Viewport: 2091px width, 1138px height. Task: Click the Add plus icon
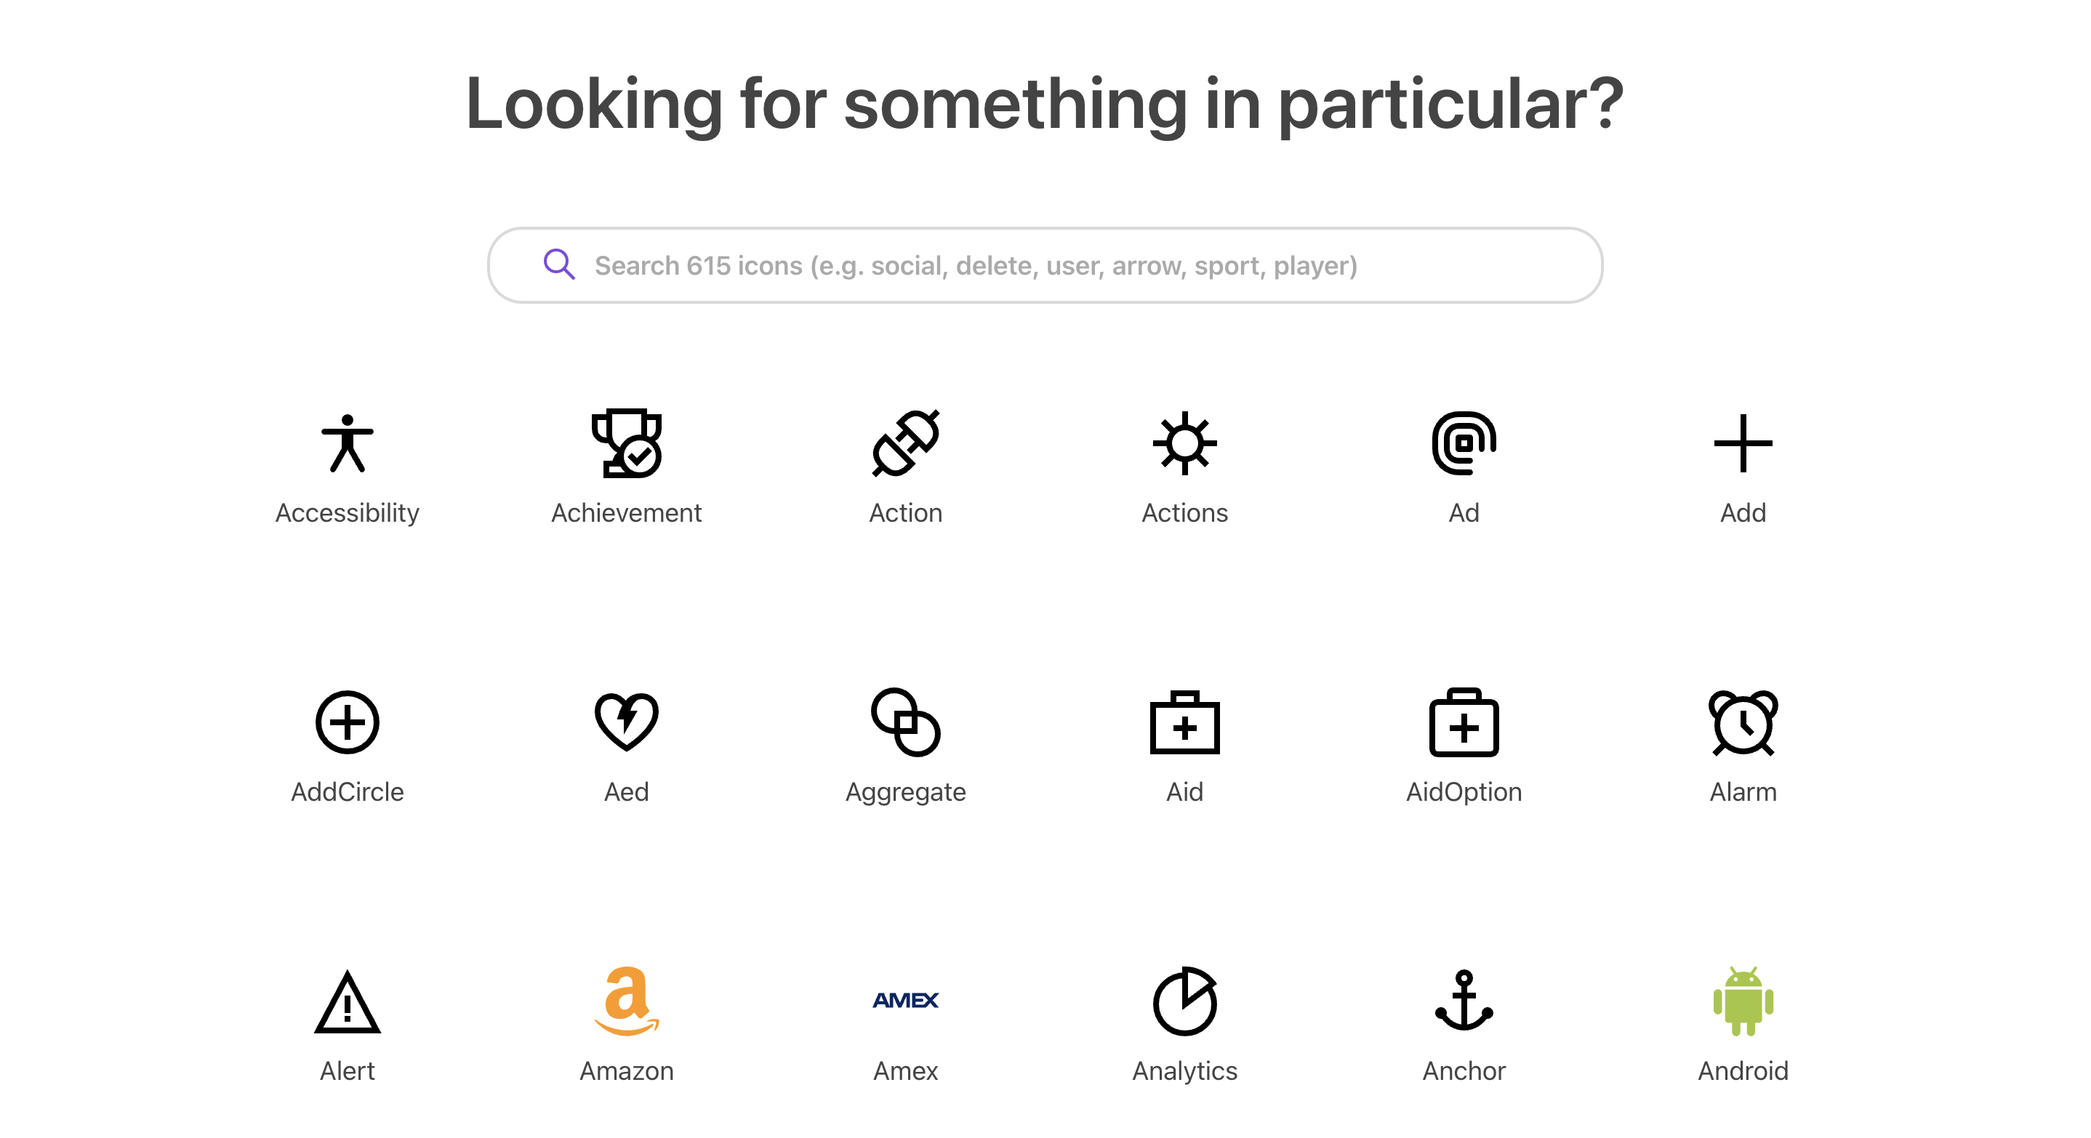click(1743, 443)
